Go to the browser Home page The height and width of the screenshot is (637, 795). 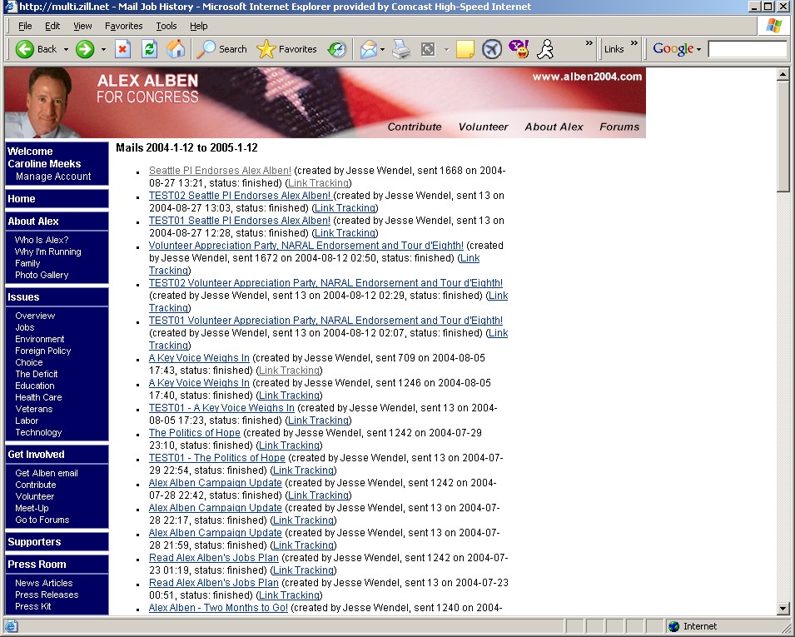(x=176, y=49)
